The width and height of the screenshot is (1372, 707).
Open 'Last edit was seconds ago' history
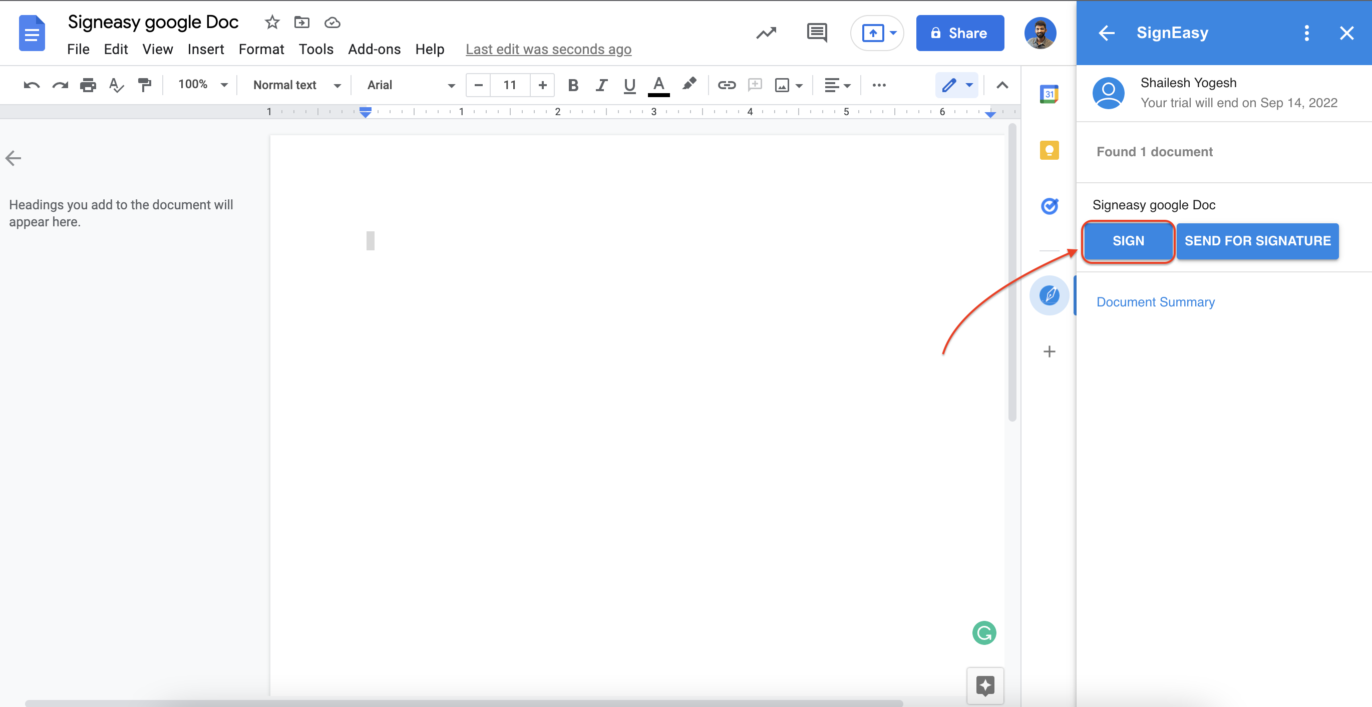549,50
